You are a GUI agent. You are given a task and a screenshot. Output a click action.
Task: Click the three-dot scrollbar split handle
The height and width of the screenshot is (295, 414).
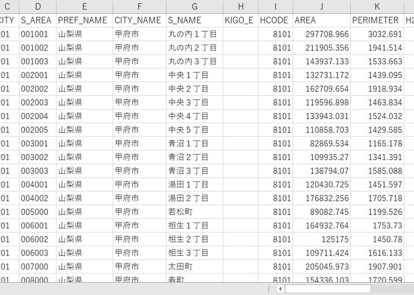268,289
